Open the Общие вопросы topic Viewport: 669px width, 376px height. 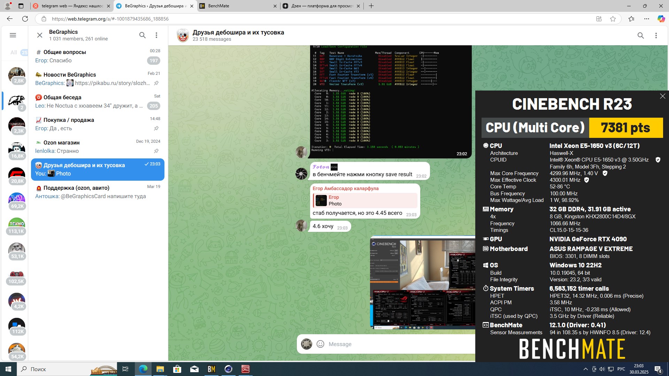click(x=98, y=56)
